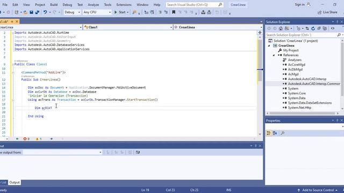The height and width of the screenshot is (193, 344).
Task: Click the Search Visual Studio magnifier icon
Action: point(220,5)
